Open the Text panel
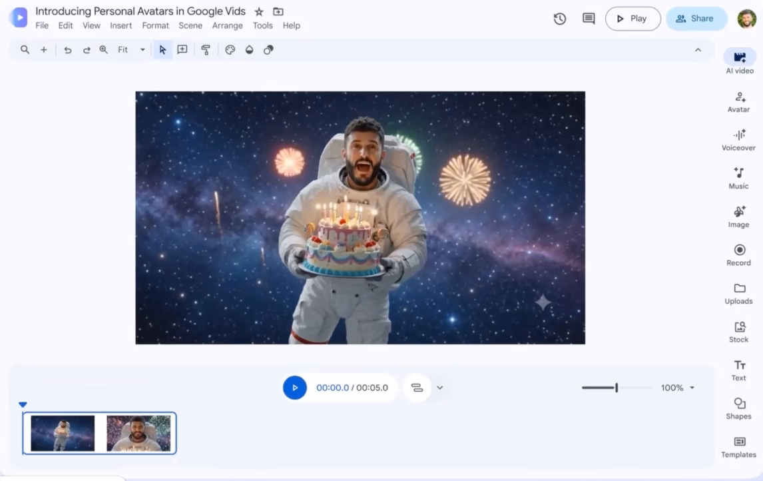The height and width of the screenshot is (481, 763). click(x=738, y=370)
